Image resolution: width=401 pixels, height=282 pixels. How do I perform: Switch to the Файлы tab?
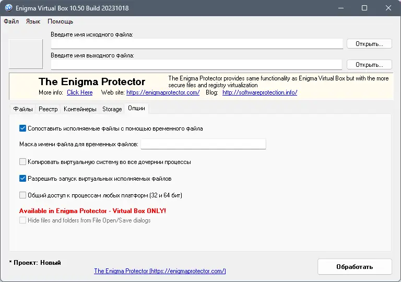tap(23, 109)
